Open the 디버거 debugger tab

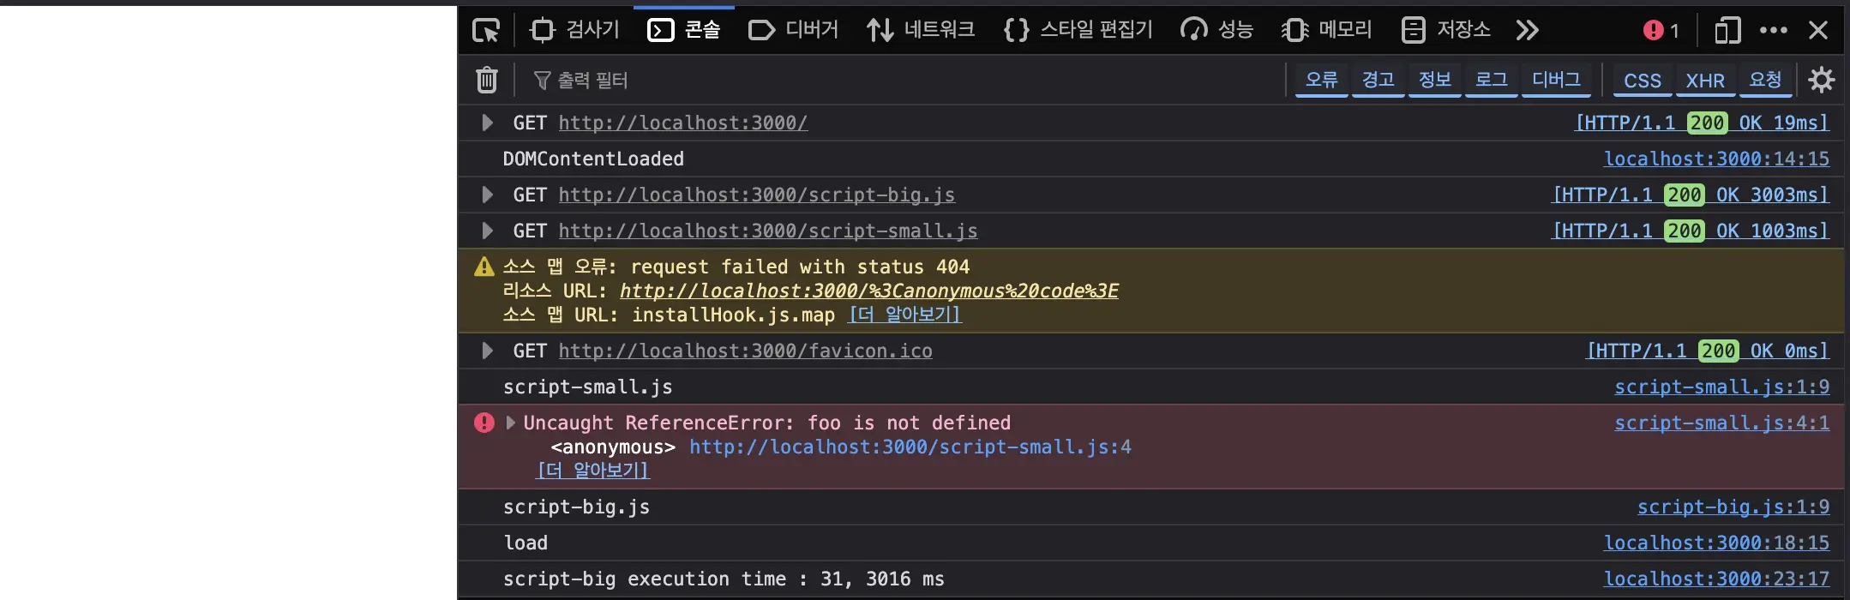click(x=793, y=30)
